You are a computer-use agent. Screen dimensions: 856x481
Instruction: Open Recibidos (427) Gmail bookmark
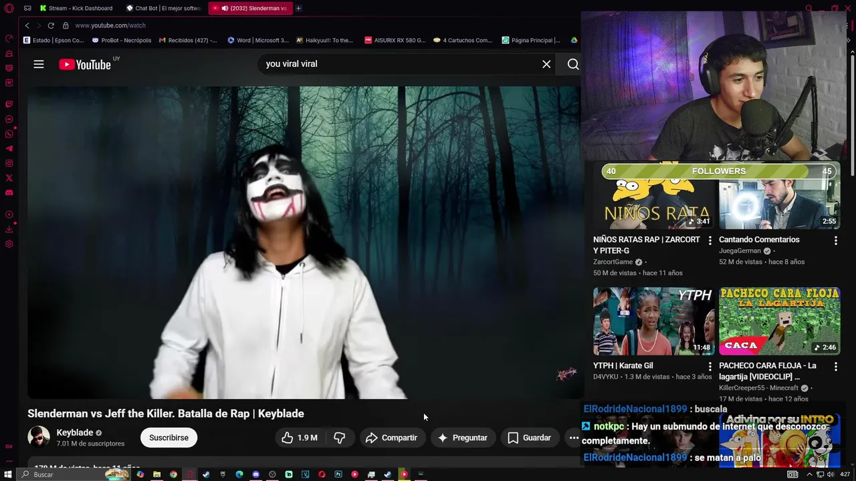pyautogui.click(x=188, y=40)
